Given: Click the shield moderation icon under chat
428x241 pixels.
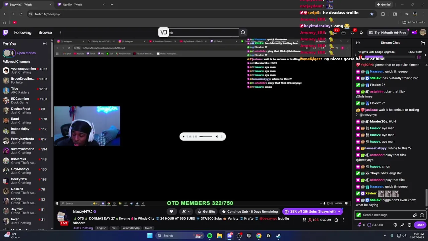Looking at the screenshot, I should tap(395, 225).
